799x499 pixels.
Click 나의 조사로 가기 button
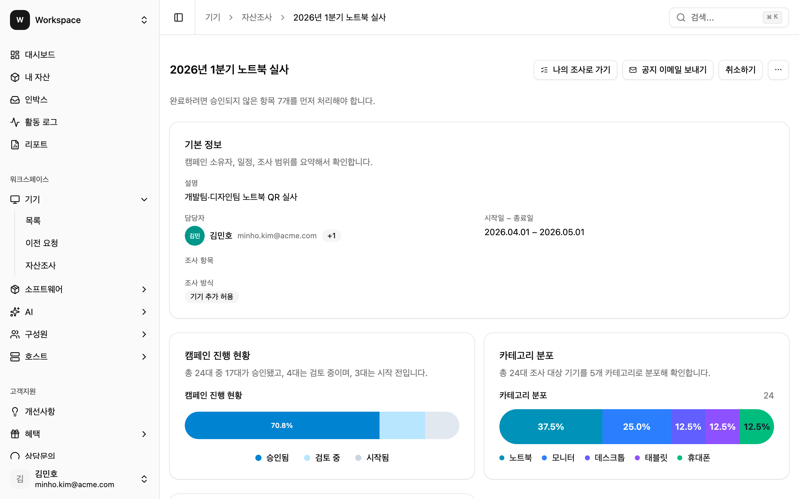(575, 70)
